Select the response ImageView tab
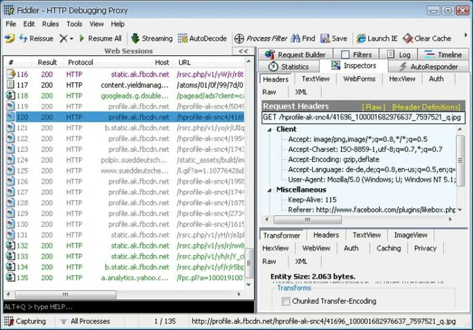The image size is (473, 330). 410,235
